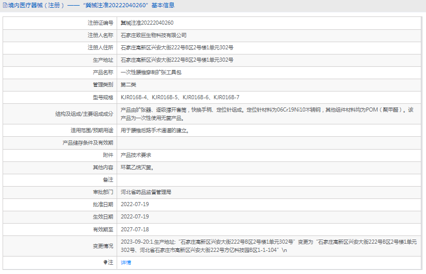Click the 环氧乙烷灭菌 value

point(137,168)
